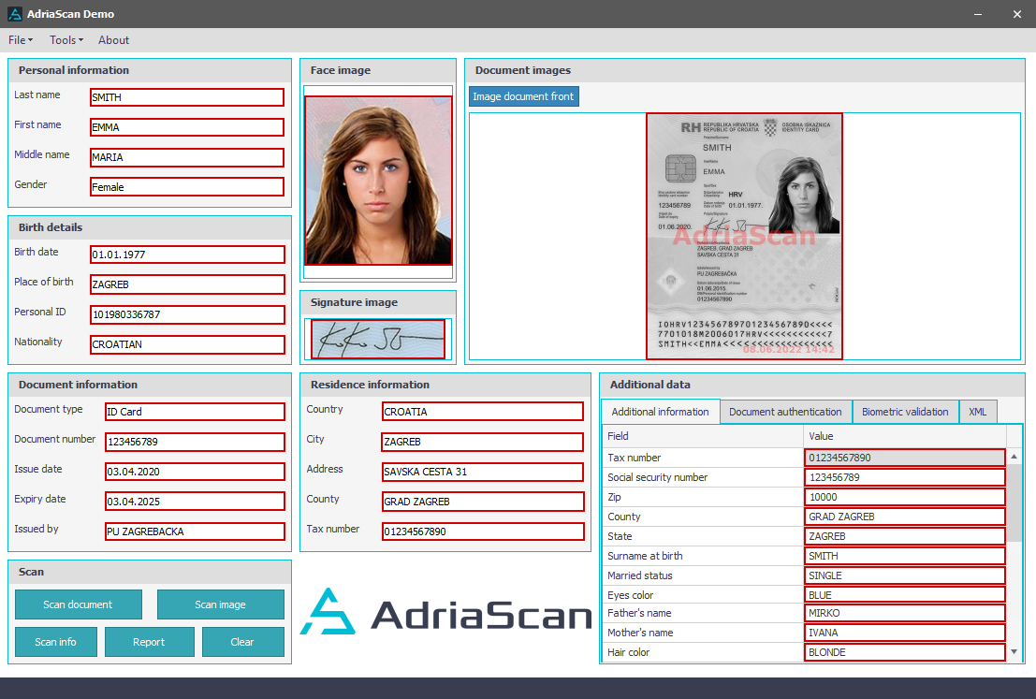Open the About menu item
The height and width of the screenshot is (699, 1036).
[x=113, y=40]
